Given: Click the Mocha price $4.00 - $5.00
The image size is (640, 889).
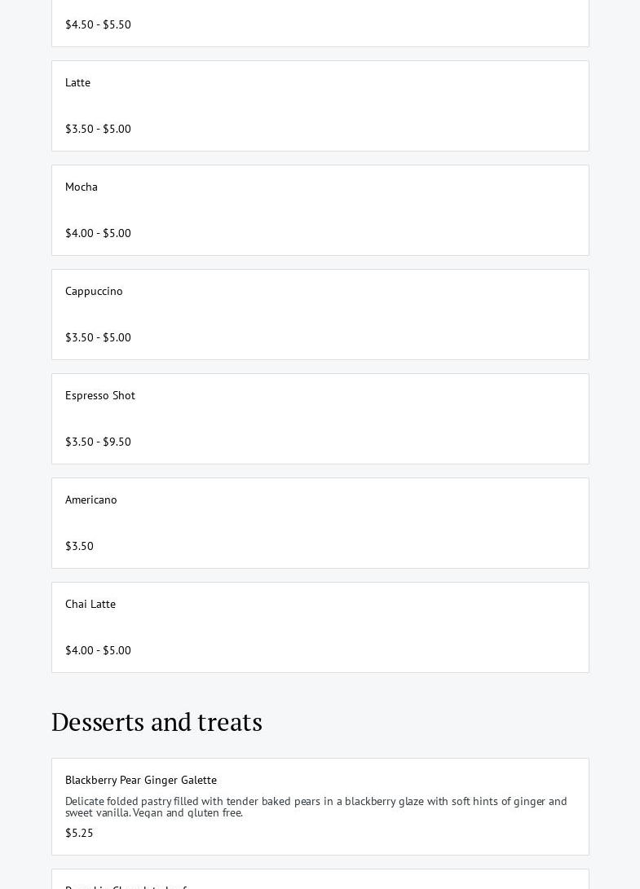Looking at the screenshot, I should pyautogui.click(x=98, y=233).
